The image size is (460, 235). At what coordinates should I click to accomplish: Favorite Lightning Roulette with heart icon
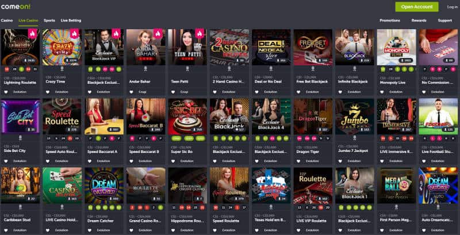tap(6, 92)
